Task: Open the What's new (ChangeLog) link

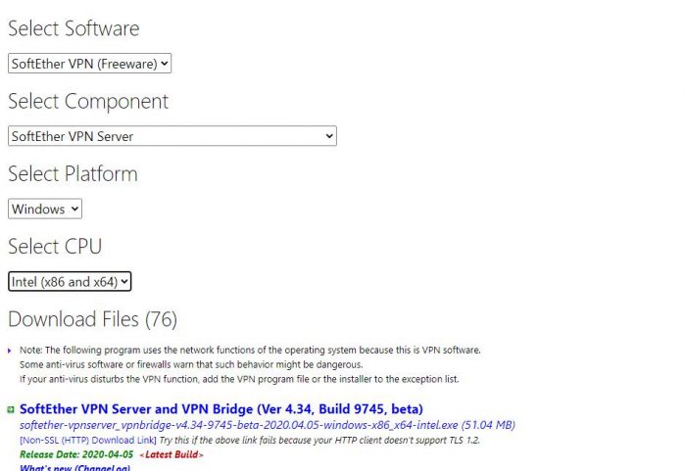Action: pyautogui.click(x=74, y=467)
